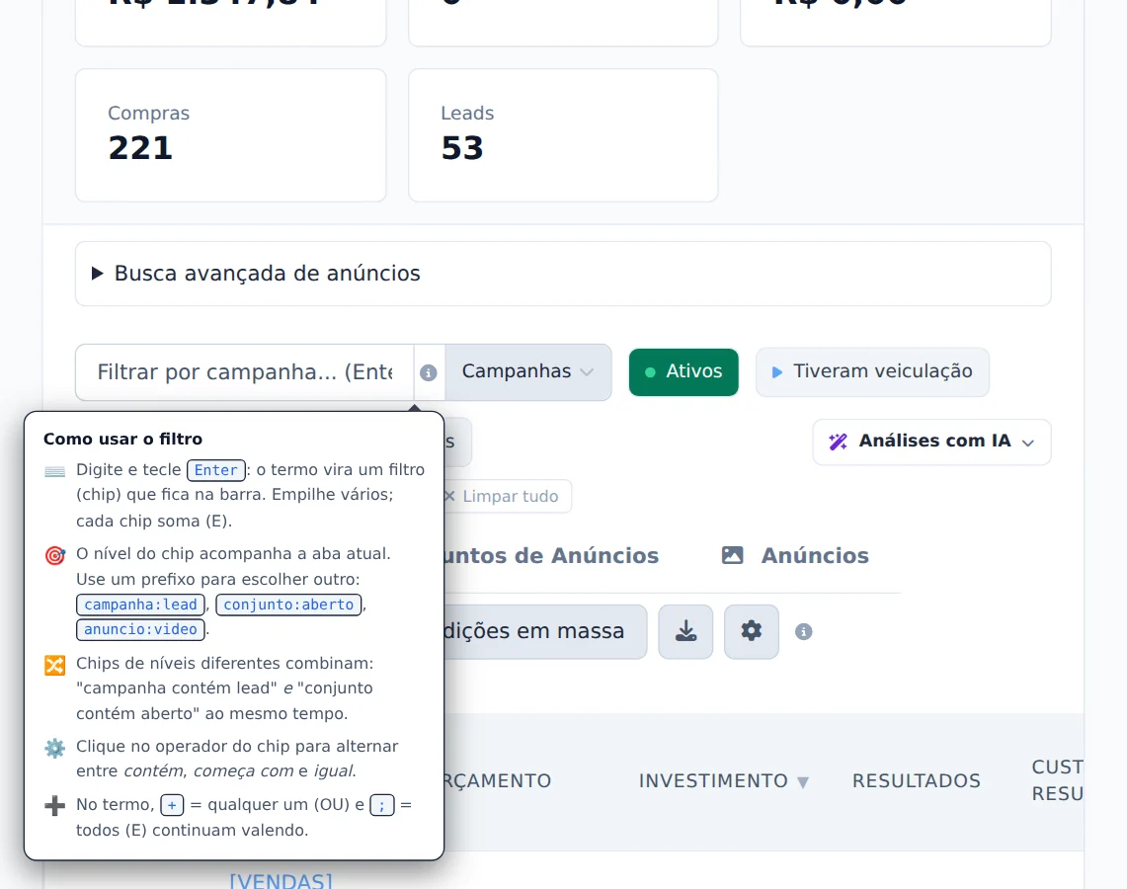Click the Leads metric card
Image resolution: width=1127 pixels, height=889 pixels.
pos(563,135)
